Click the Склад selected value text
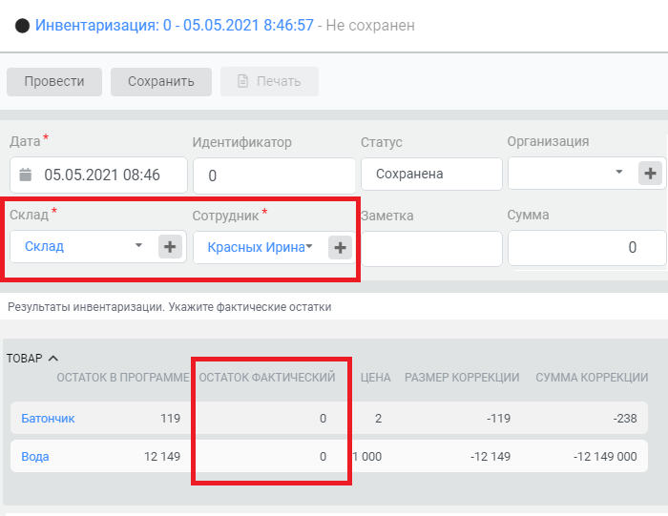 click(x=44, y=246)
